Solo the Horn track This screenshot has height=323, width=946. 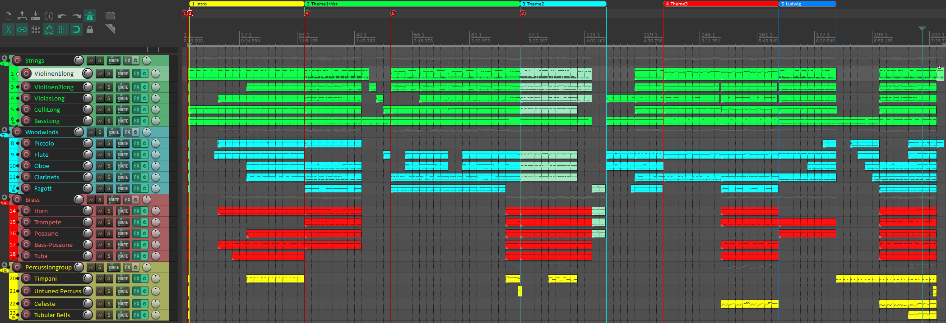point(109,211)
